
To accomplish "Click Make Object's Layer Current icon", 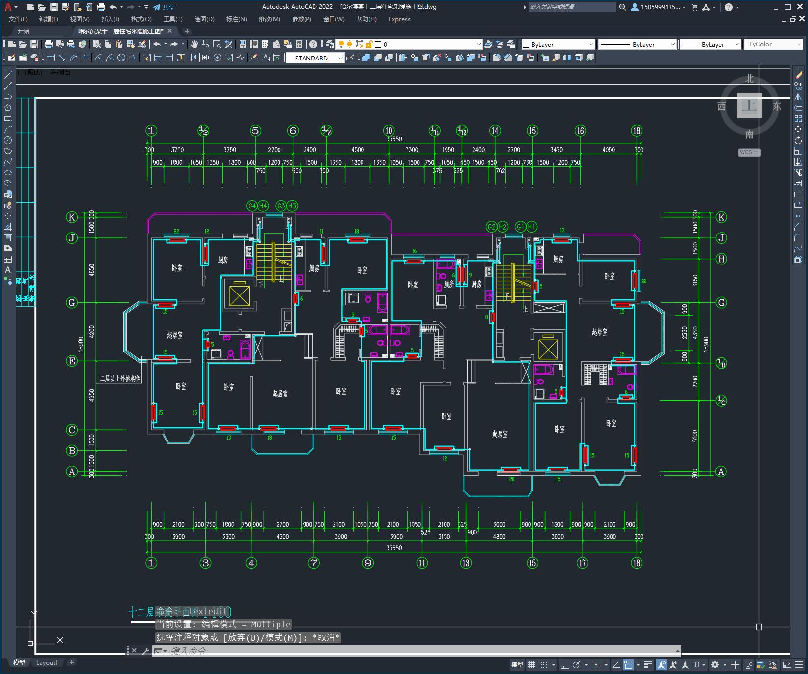I will coord(489,44).
